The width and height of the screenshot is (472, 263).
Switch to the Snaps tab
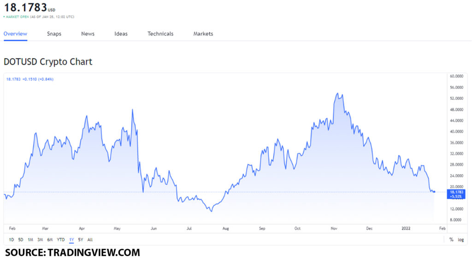[54, 34]
